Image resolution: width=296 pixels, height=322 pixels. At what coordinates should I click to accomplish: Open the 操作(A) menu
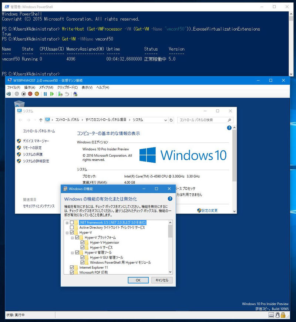pos(30,88)
